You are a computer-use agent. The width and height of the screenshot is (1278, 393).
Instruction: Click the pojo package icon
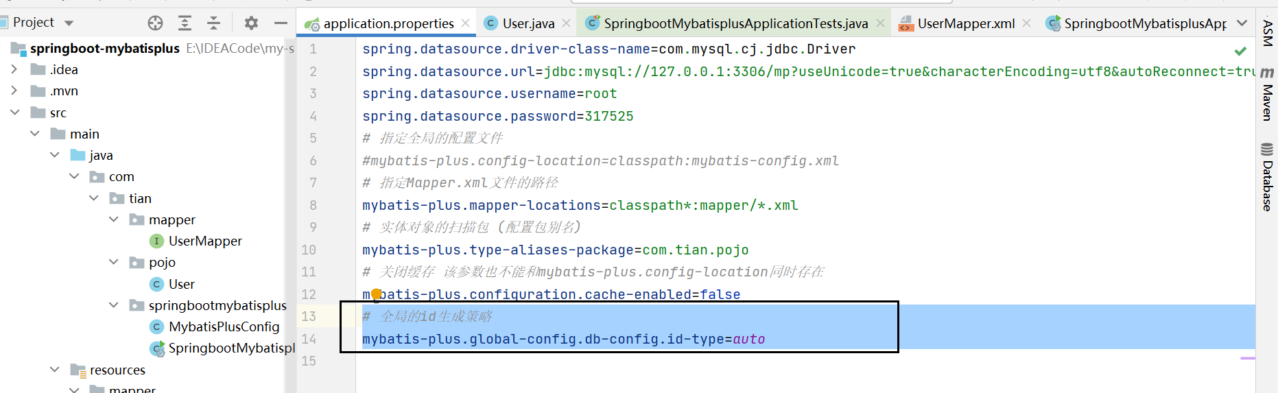pyautogui.click(x=137, y=262)
